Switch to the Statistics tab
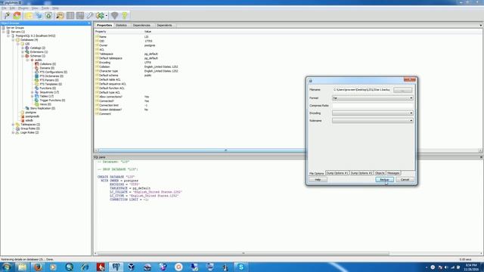Screen dimensions: 484x272 (x=121, y=25)
